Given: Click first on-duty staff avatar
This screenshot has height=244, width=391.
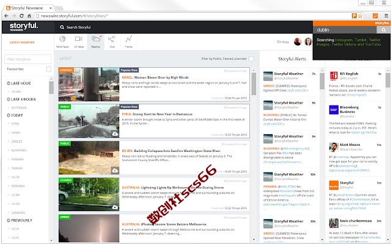Looking at the screenshot, I should click(298, 41).
